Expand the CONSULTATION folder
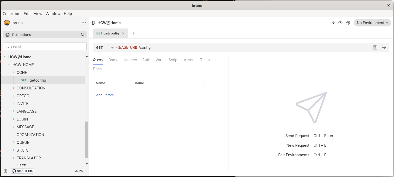 (x=14, y=88)
